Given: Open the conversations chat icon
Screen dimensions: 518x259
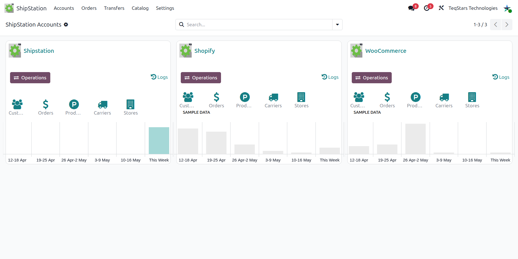Looking at the screenshot, I should click(x=412, y=8).
